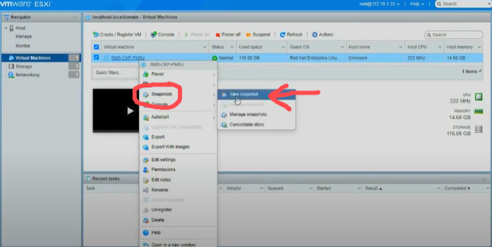
Task: Click Power off in the toolbar
Action: 228,34
